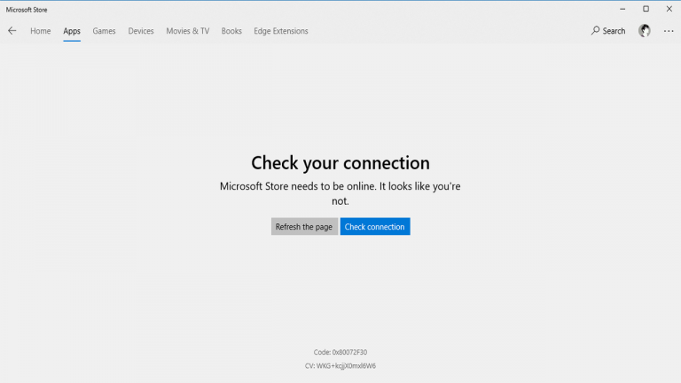Open the Edge Extensions tab
Viewport: 681px width, 383px height.
coord(281,31)
